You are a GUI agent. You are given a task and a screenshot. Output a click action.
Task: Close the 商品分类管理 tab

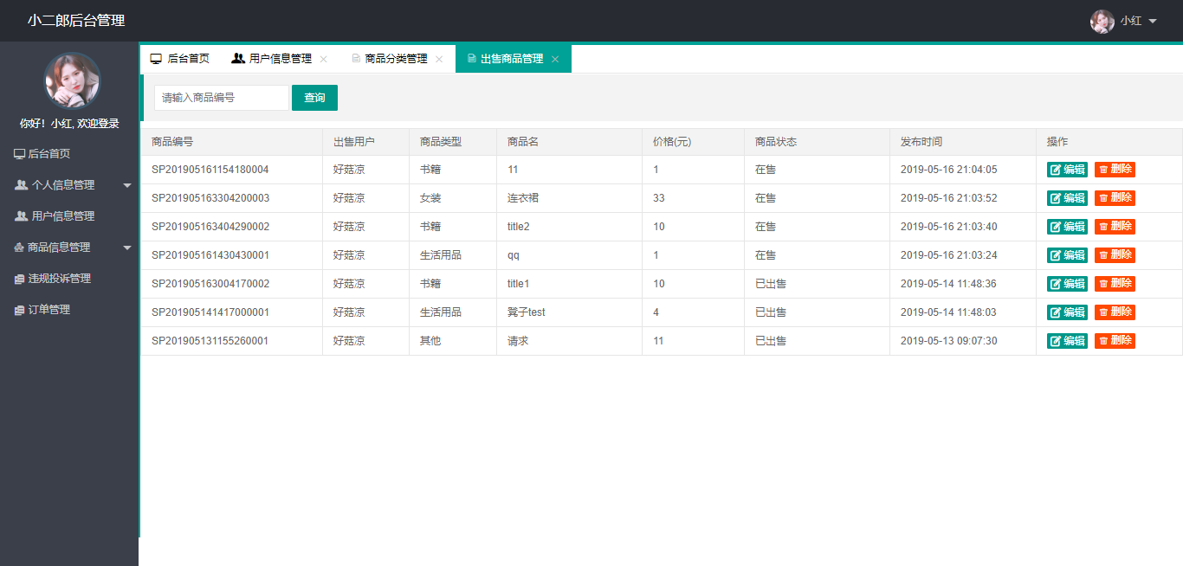tap(439, 59)
